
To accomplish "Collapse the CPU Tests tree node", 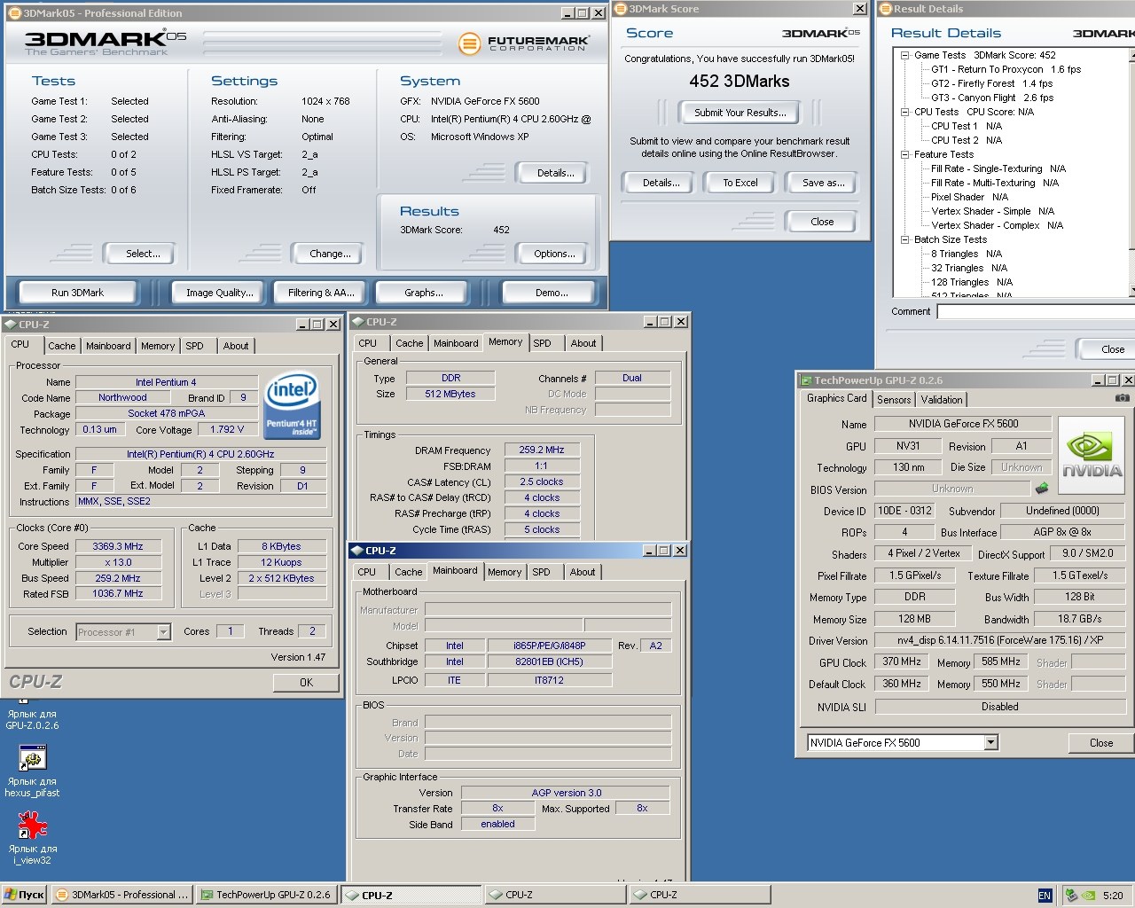I will pos(904,112).
